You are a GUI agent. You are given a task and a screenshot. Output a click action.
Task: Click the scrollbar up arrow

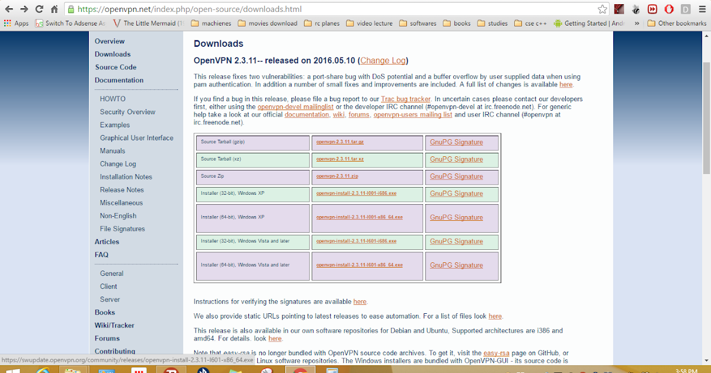pyautogui.click(x=706, y=36)
